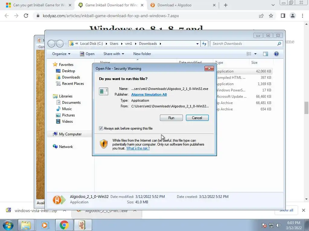Image resolution: width=309 pixels, height=231 pixels.
Task: Expand the view options dropdown arrow
Action: 255,54
